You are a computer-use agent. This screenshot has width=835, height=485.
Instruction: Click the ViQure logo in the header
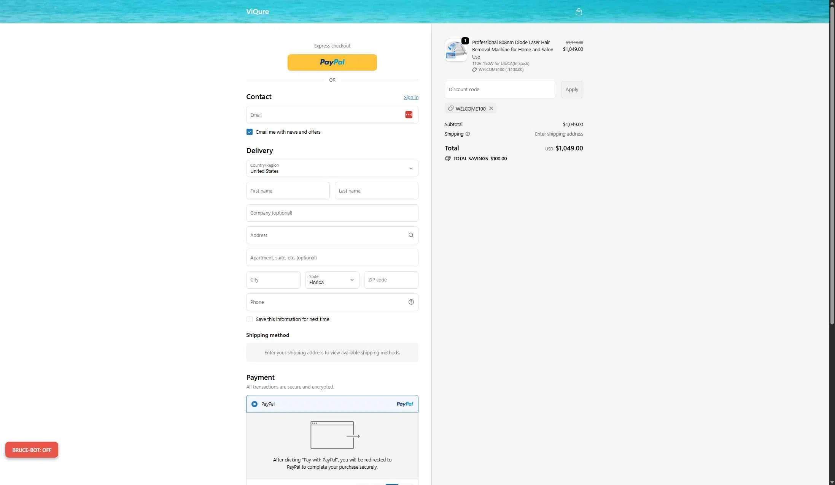coord(257,11)
